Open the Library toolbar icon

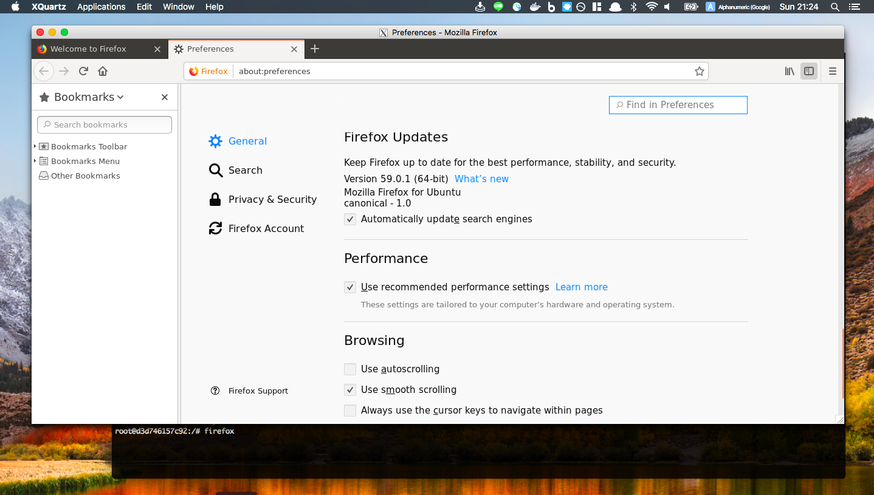pos(789,71)
